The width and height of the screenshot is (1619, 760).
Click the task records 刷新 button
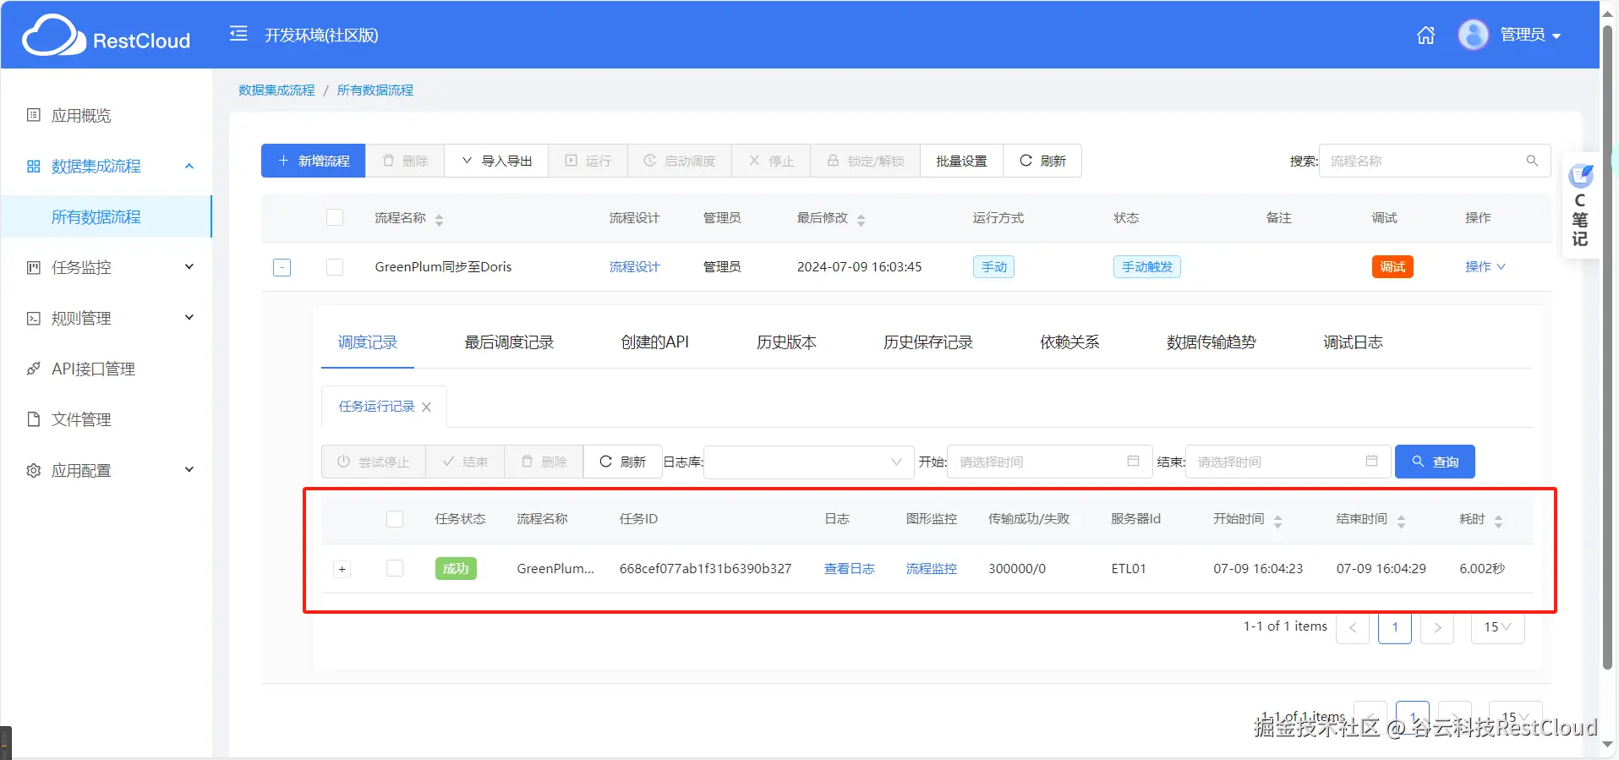pos(622,462)
